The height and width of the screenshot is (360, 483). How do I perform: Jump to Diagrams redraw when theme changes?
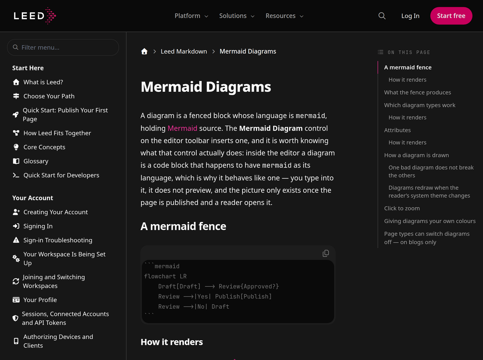[x=429, y=192]
